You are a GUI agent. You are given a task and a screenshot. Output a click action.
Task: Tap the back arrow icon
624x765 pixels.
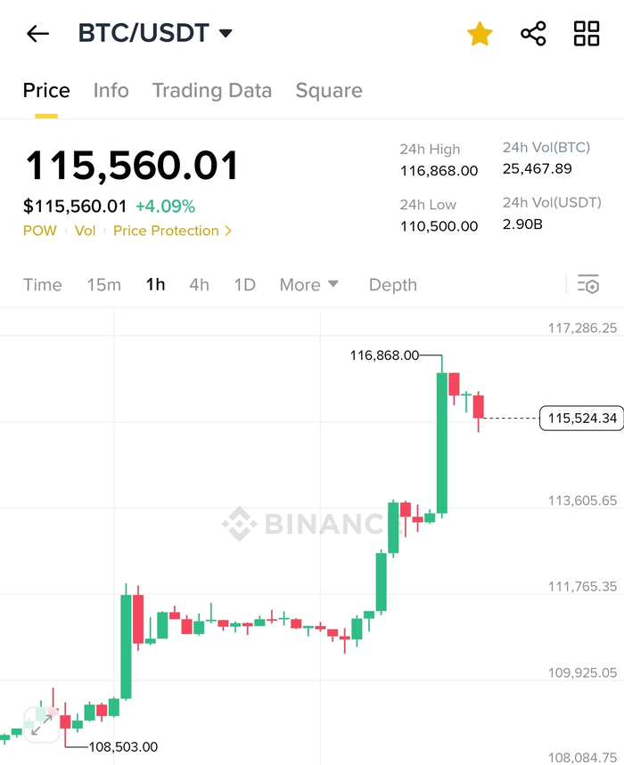point(37,34)
